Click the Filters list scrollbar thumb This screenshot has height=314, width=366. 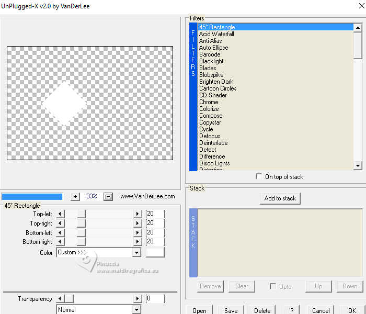[358, 45]
